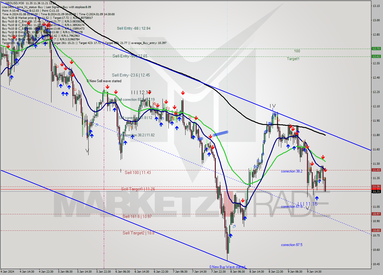383x275 pixels.
Task: Click the black current price tag 11.21
Action: click(376, 192)
